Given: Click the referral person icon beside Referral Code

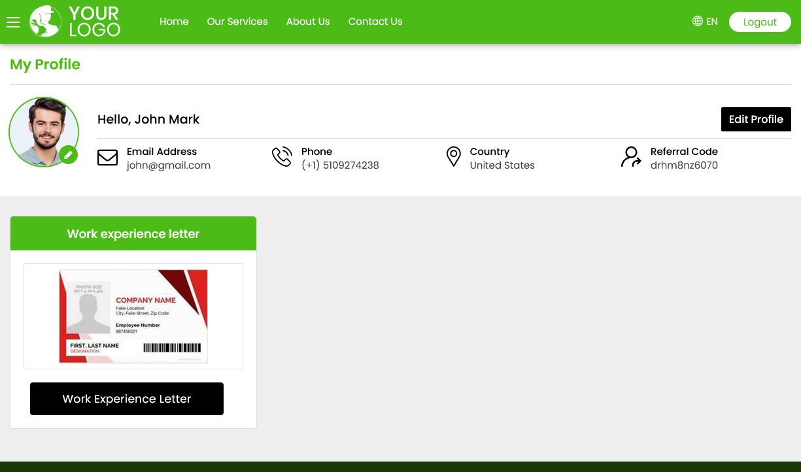Looking at the screenshot, I should [x=630, y=158].
